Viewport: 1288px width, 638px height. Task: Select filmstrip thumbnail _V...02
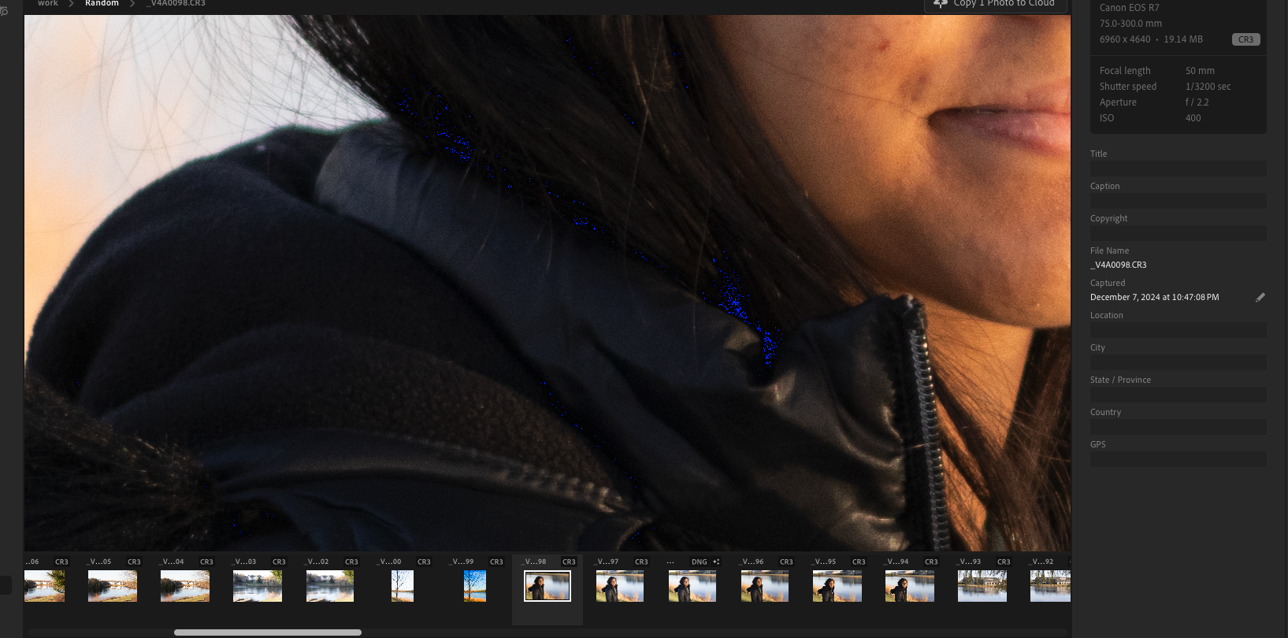point(330,586)
